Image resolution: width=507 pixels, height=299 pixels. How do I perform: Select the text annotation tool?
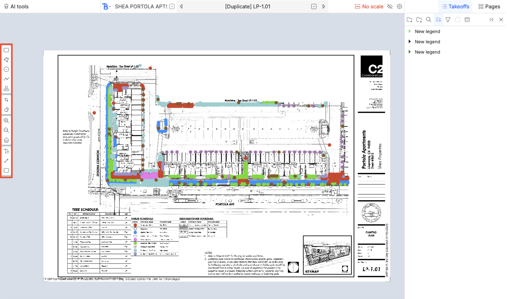coord(6,151)
